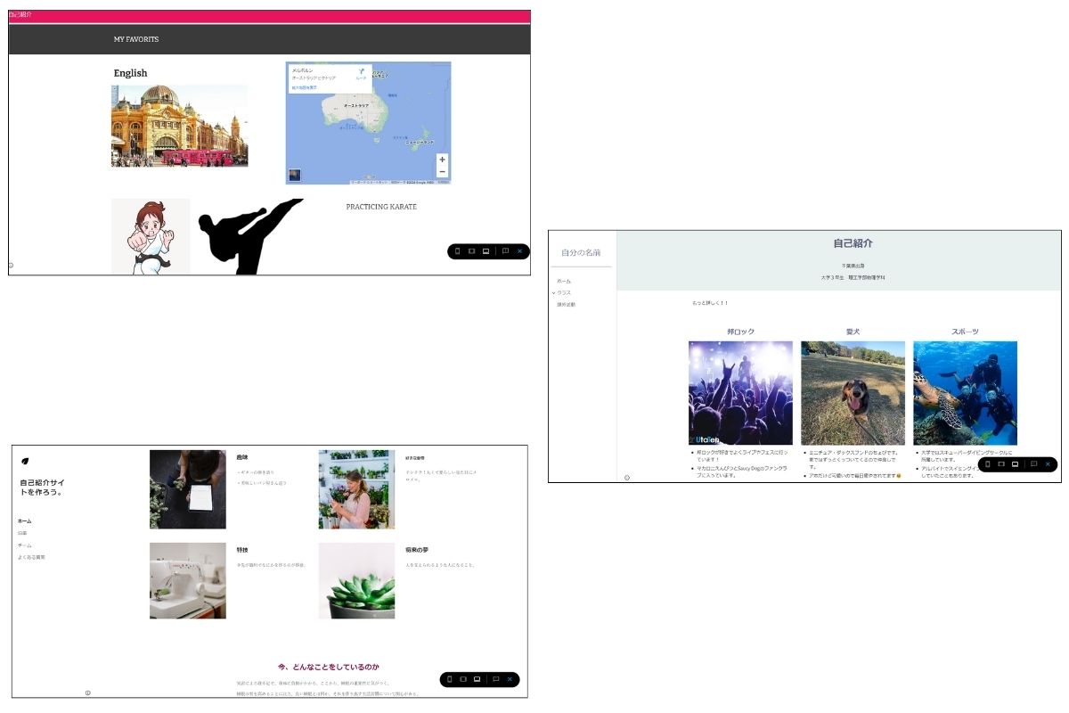Click the 趣味 heading
Image resolution: width=1069 pixels, height=713 pixels.
point(242,457)
